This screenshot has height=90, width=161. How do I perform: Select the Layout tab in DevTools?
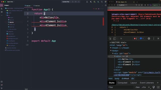[x=134, y=83]
